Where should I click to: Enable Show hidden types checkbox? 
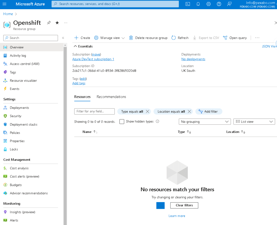pyautogui.click(x=122, y=122)
